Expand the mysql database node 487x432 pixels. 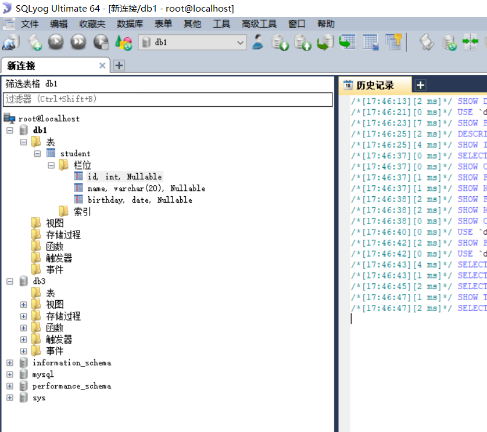[x=10, y=375]
